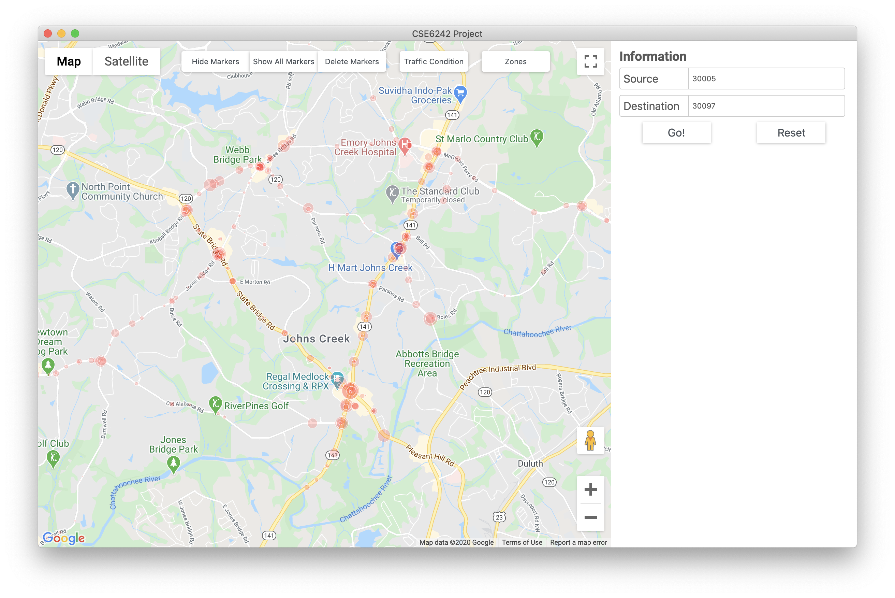The image size is (895, 598).
Task: Click Suvidha Indo-Pak Groceries shopping pin
Action: coord(461,93)
